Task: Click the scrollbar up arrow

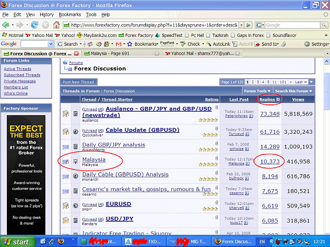Action: click(326, 61)
